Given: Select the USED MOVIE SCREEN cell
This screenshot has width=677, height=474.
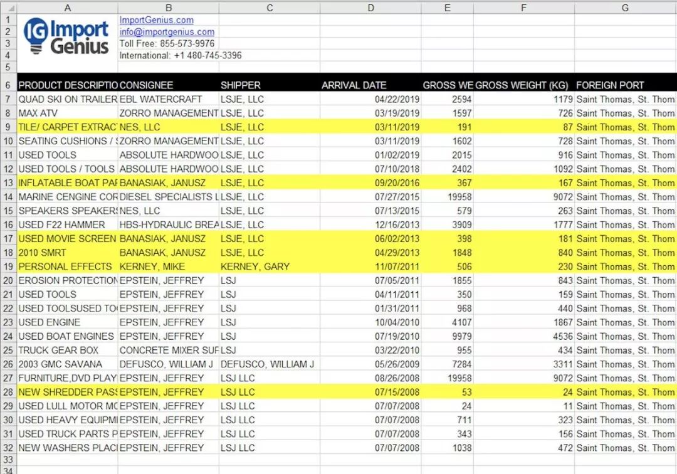Looking at the screenshot, I should [67, 239].
